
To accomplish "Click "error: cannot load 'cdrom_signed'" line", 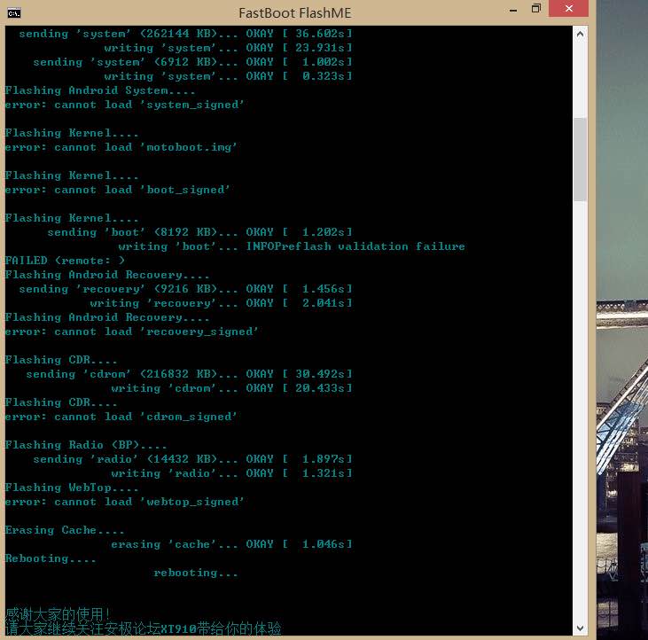I will (121, 417).
